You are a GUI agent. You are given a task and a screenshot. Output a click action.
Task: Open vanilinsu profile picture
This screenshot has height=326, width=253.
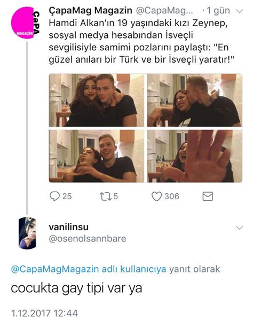point(27,233)
